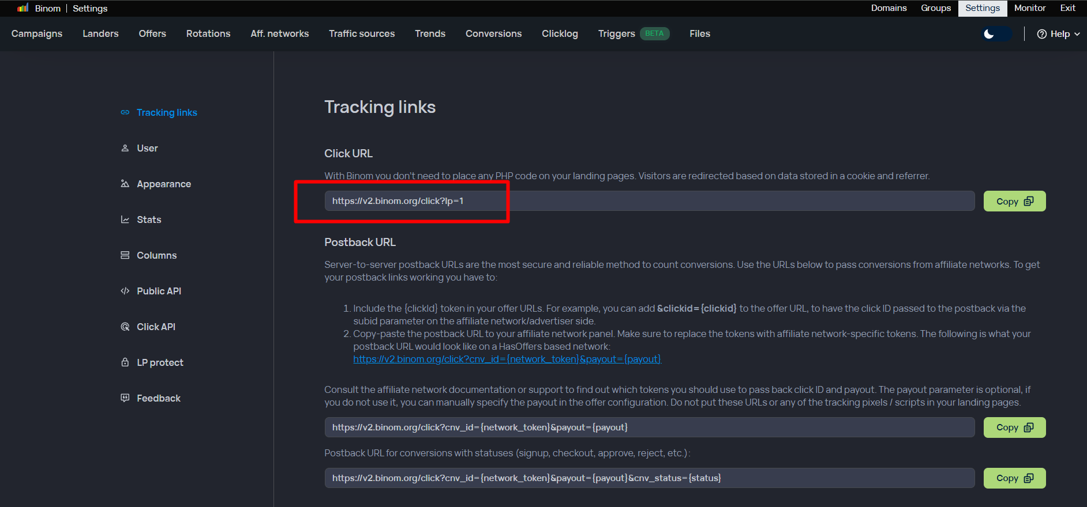Screen dimensions: 1087x507
Task: Click the User profile icon in sidebar
Action: coord(125,148)
